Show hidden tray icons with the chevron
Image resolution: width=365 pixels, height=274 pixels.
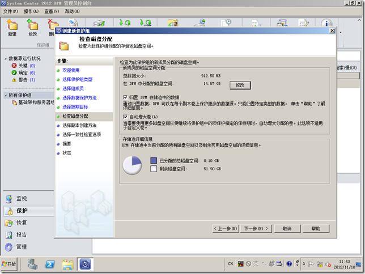pyautogui.click(x=304, y=264)
